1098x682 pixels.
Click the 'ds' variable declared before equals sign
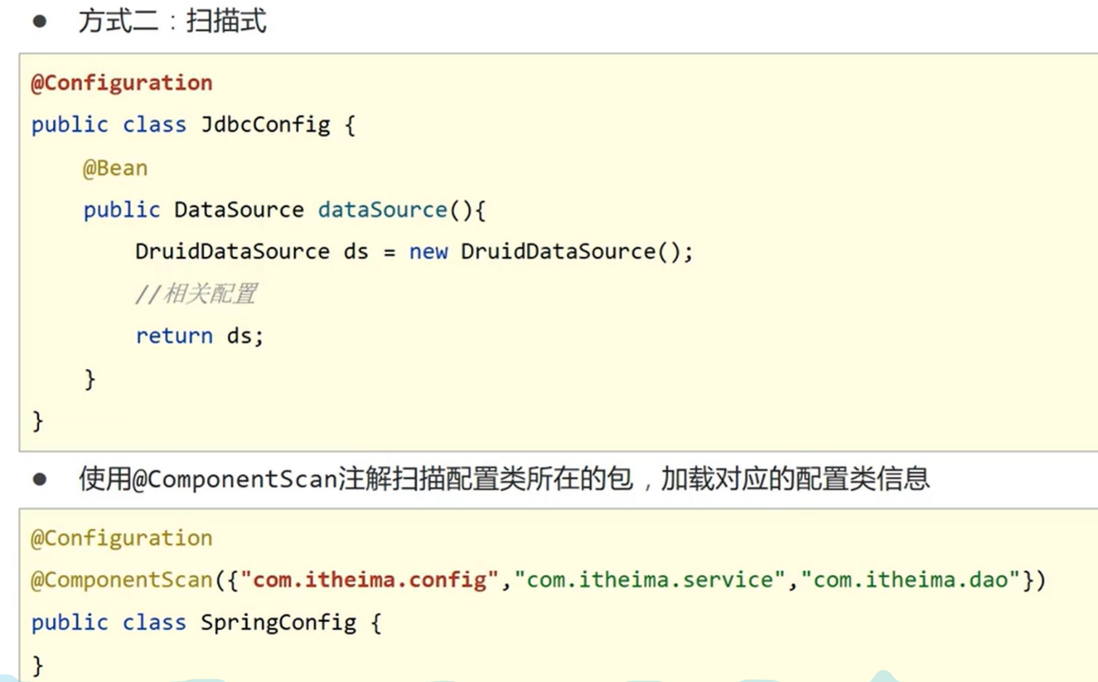[356, 252]
